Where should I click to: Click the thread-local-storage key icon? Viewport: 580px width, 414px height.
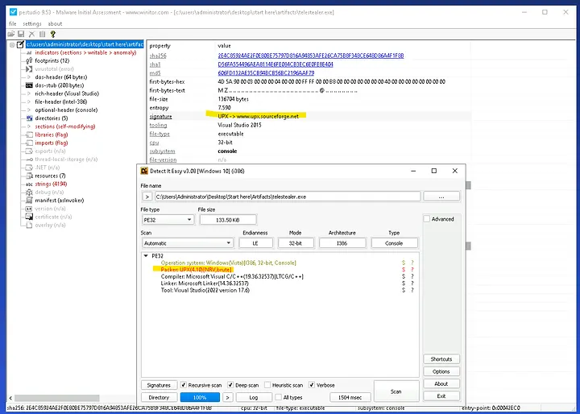click(x=29, y=159)
